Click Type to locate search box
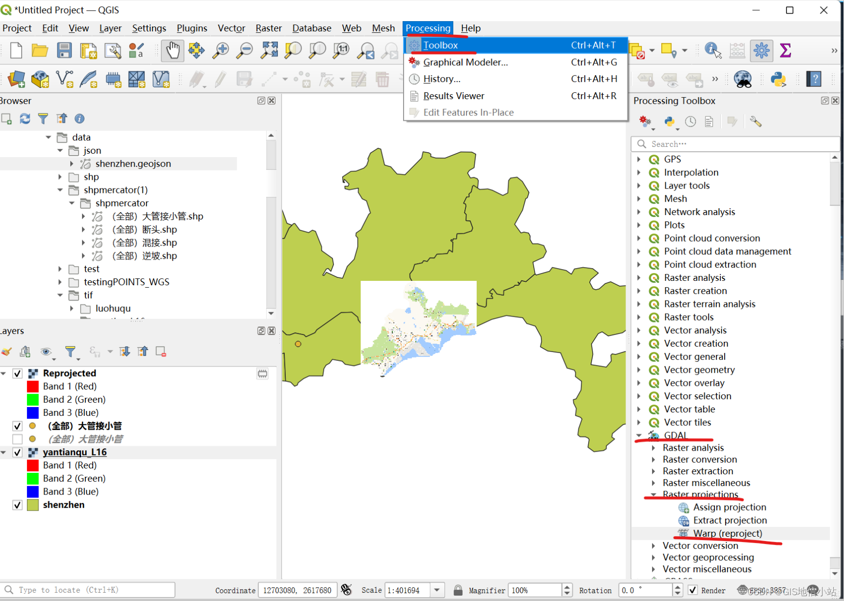844x601 pixels. click(x=88, y=590)
